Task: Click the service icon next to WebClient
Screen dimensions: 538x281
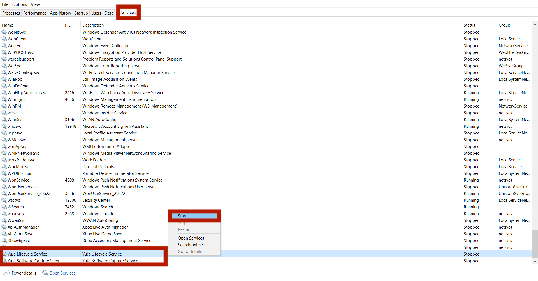Action: click(4, 39)
